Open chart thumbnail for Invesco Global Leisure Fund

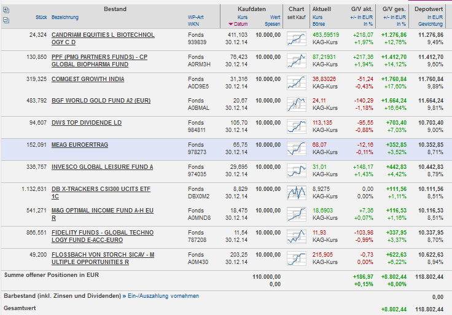point(297,171)
